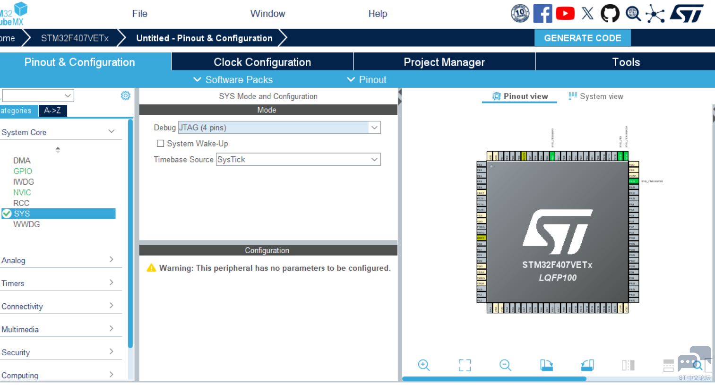Click the Pinout view chip icon
715x385 pixels.
click(x=497, y=96)
